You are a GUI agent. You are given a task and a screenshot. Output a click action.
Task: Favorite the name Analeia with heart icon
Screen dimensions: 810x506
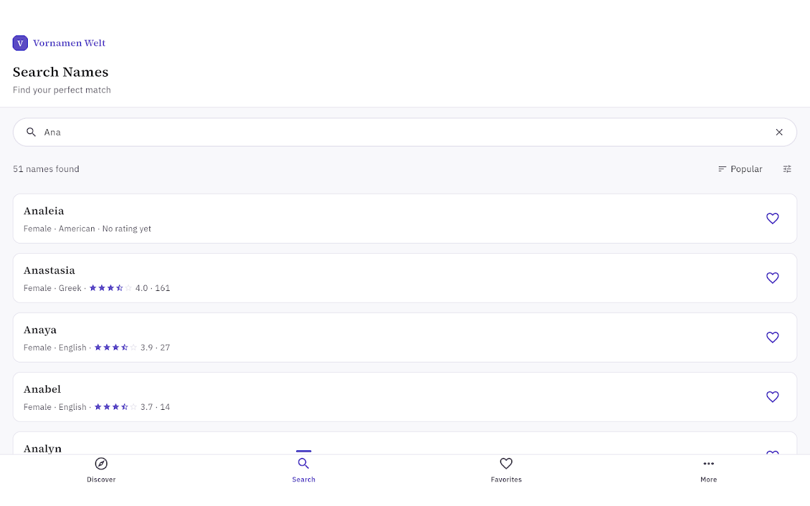coord(772,218)
